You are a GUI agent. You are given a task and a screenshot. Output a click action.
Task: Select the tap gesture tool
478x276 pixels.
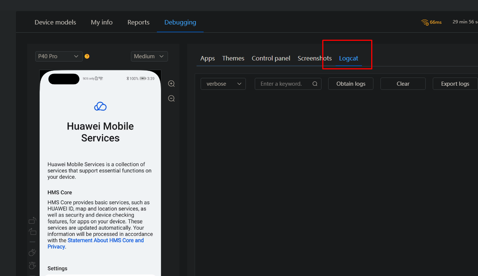point(32,252)
